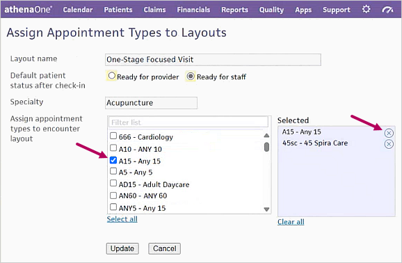This screenshot has width=402, height=263.
Task: Click the athenaOne logo
Action: point(29,10)
